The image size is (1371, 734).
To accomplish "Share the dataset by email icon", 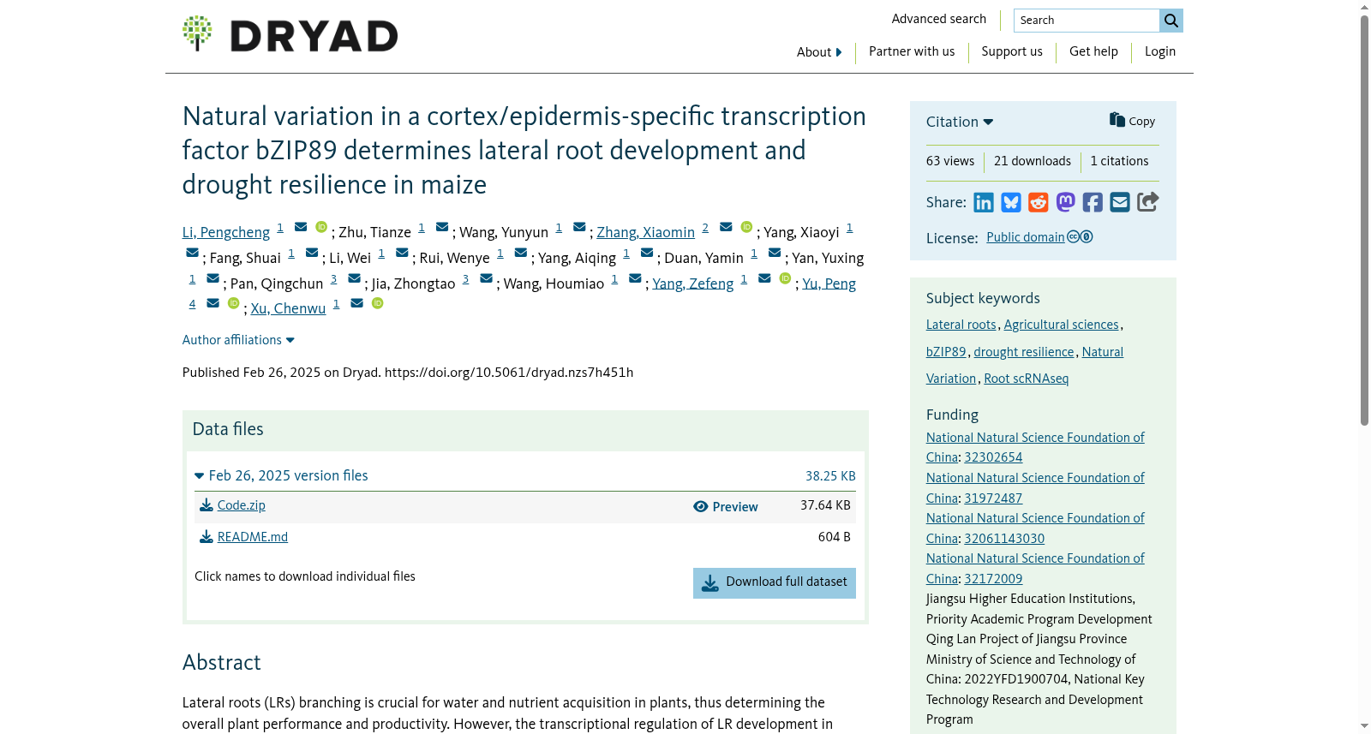I will point(1120,202).
